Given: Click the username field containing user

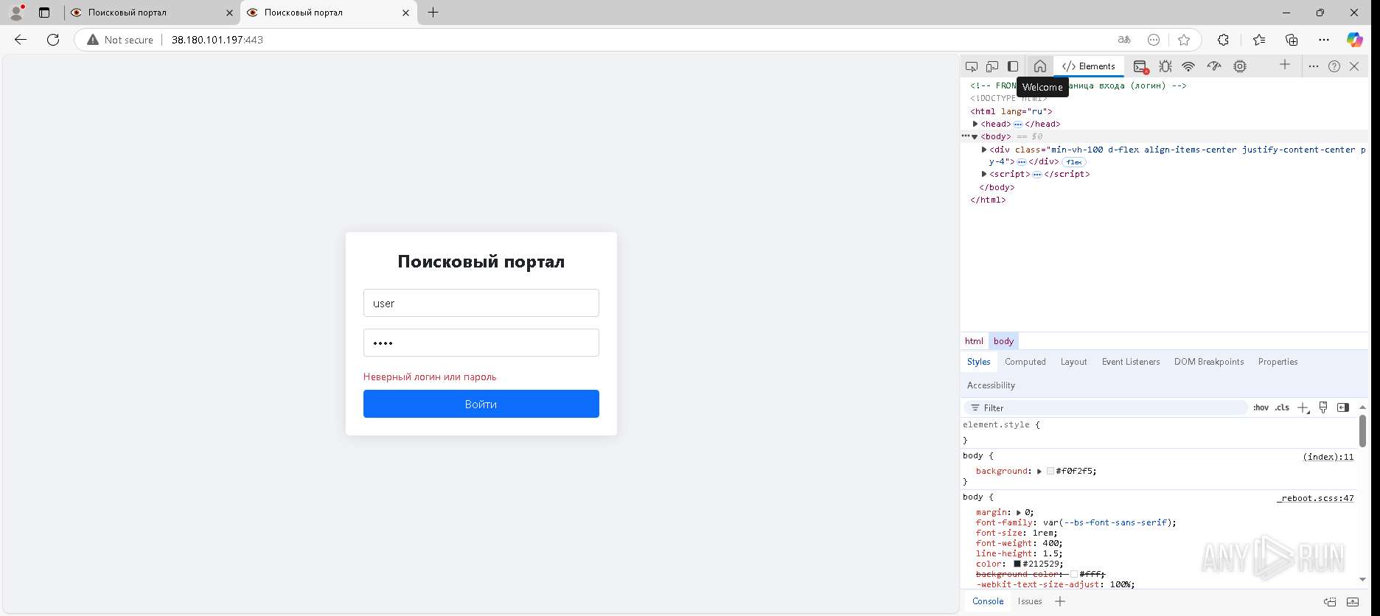Looking at the screenshot, I should [481, 303].
